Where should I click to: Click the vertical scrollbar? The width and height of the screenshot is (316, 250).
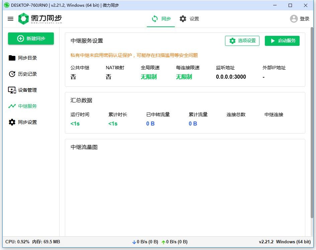[312, 123]
